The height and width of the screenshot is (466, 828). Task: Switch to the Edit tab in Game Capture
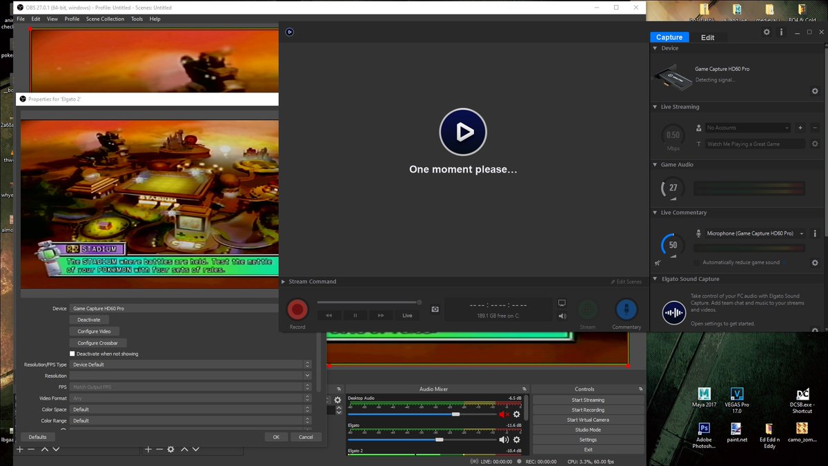(708, 37)
